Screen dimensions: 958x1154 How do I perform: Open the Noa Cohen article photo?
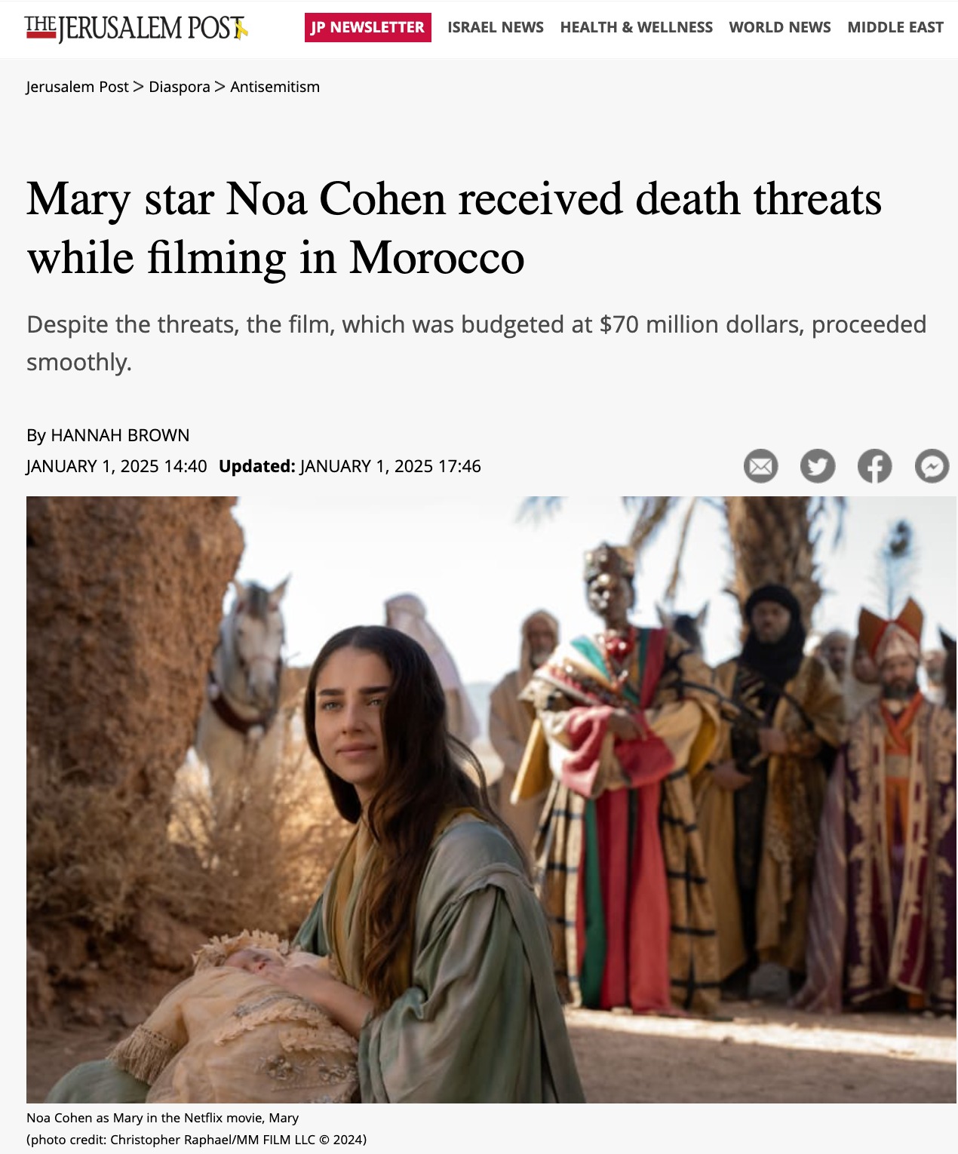(x=491, y=800)
